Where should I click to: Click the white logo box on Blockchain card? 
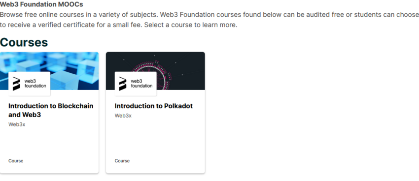click(x=30, y=84)
